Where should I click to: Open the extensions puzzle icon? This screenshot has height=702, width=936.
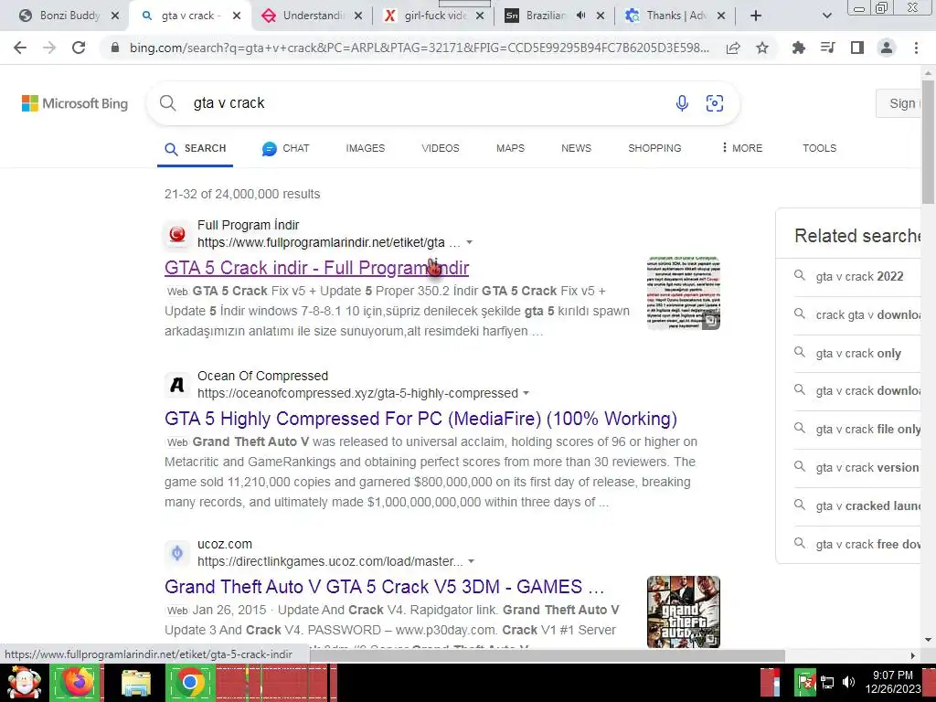coord(799,48)
